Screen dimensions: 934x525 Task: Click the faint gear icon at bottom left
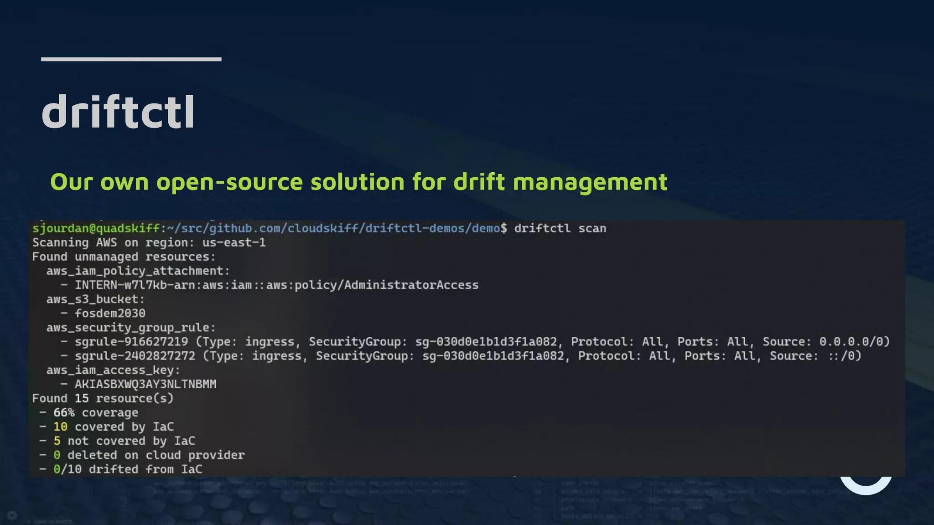12,515
